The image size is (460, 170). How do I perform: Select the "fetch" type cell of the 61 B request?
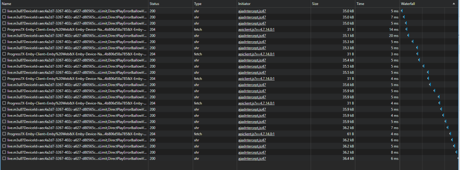click(x=198, y=134)
